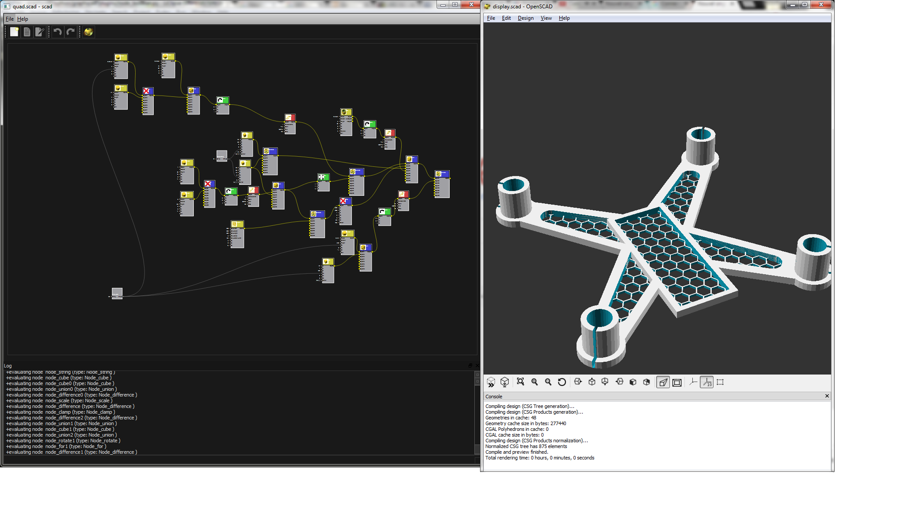Click the Preview icon in OpenSCAD viewer toolbar
Viewport: 902px width, 507px height.
click(x=491, y=382)
